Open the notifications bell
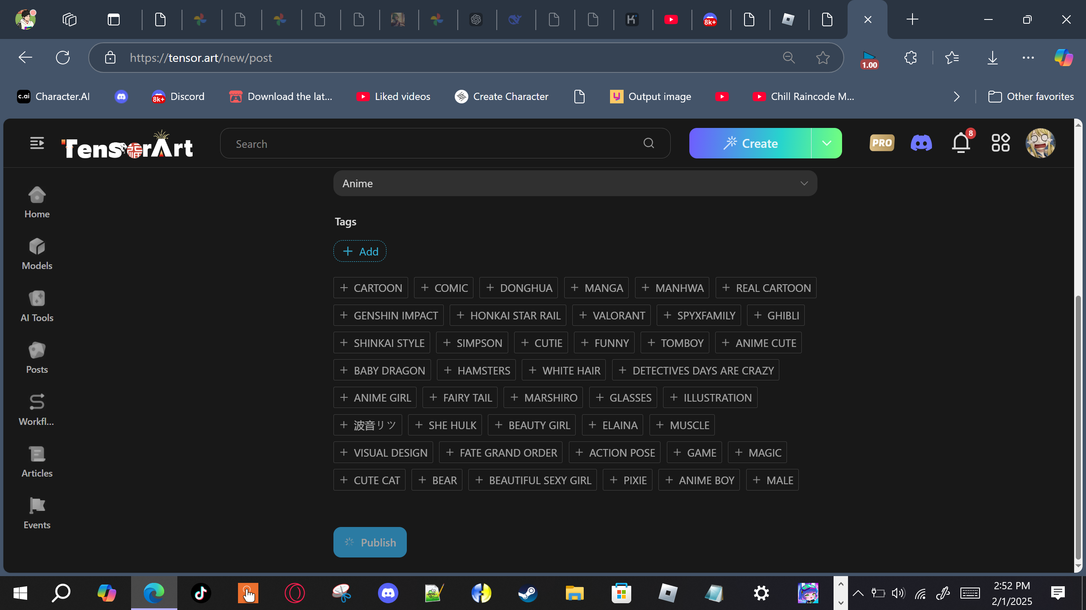Viewport: 1086px width, 610px height. pyautogui.click(x=961, y=143)
